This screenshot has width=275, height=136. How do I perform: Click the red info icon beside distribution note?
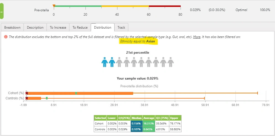(6, 37)
